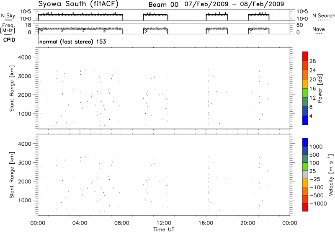Click the '60' Nave axis tick
335x232 pixels.
[x=300, y=25]
